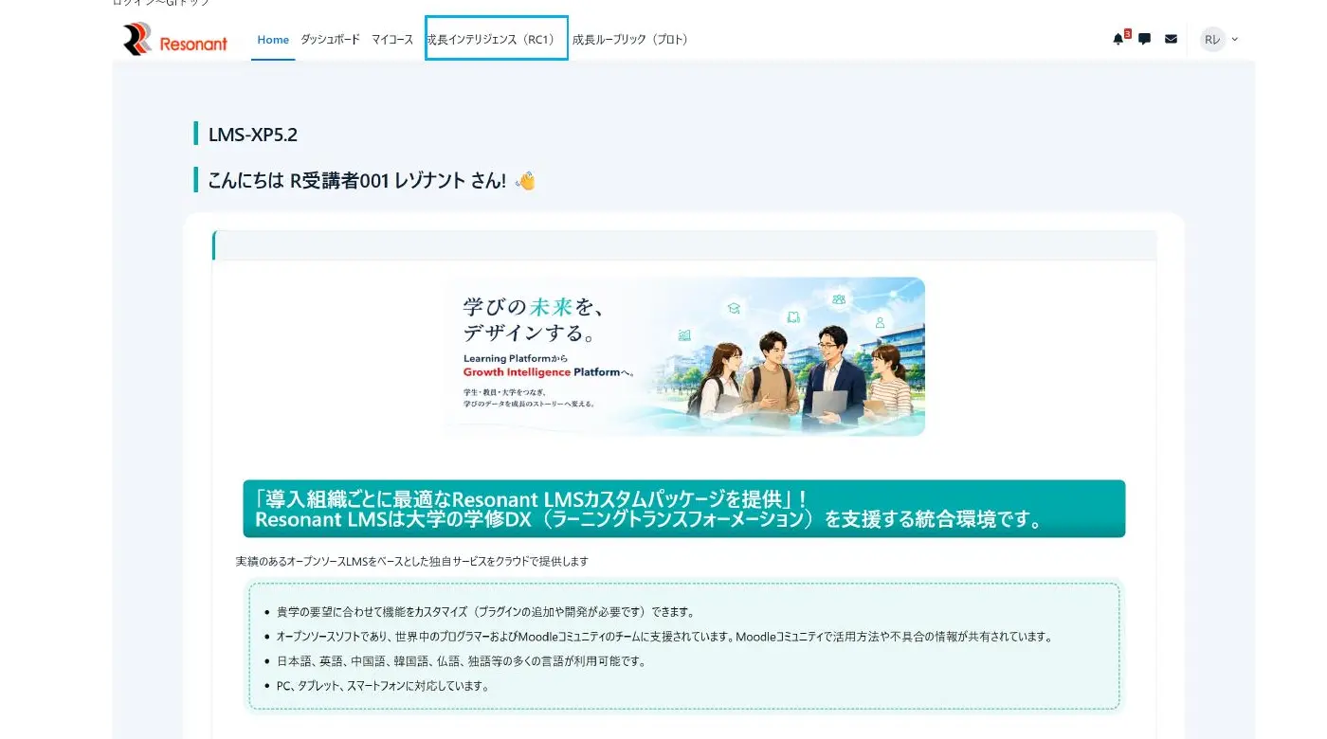Screen dimensions: 1327x739
Task: Click the こんにちは greeting heading
Action: (x=372, y=180)
